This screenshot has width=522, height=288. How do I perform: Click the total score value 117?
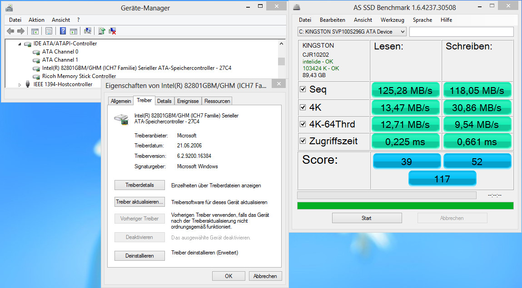442,179
